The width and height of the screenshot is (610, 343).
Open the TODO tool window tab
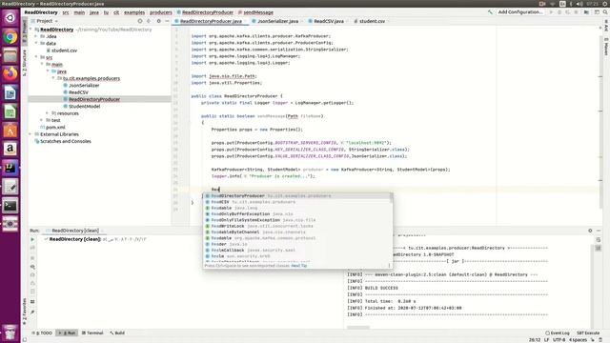tap(42, 333)
